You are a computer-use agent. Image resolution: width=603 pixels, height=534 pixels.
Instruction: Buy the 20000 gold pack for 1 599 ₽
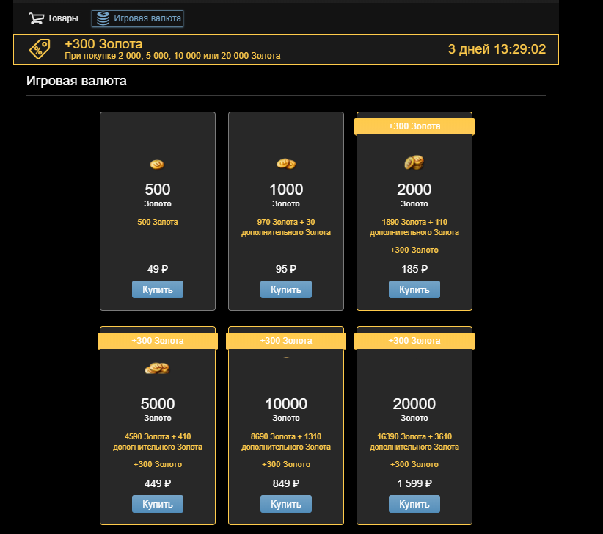click(414, 504)
